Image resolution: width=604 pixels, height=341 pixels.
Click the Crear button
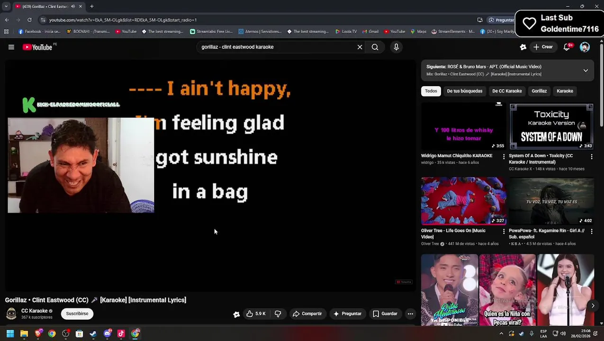(x=543, y=47)
